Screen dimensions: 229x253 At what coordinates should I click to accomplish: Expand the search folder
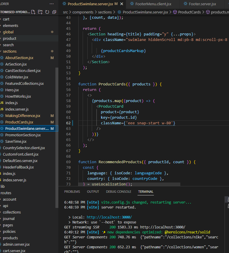(x=29, y=45)
